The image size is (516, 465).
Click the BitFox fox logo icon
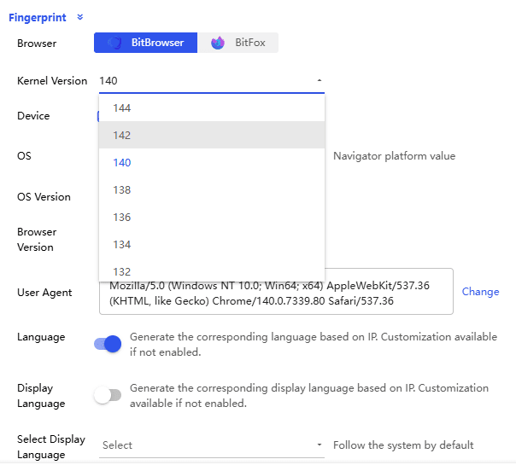click(x=218, y=43)
